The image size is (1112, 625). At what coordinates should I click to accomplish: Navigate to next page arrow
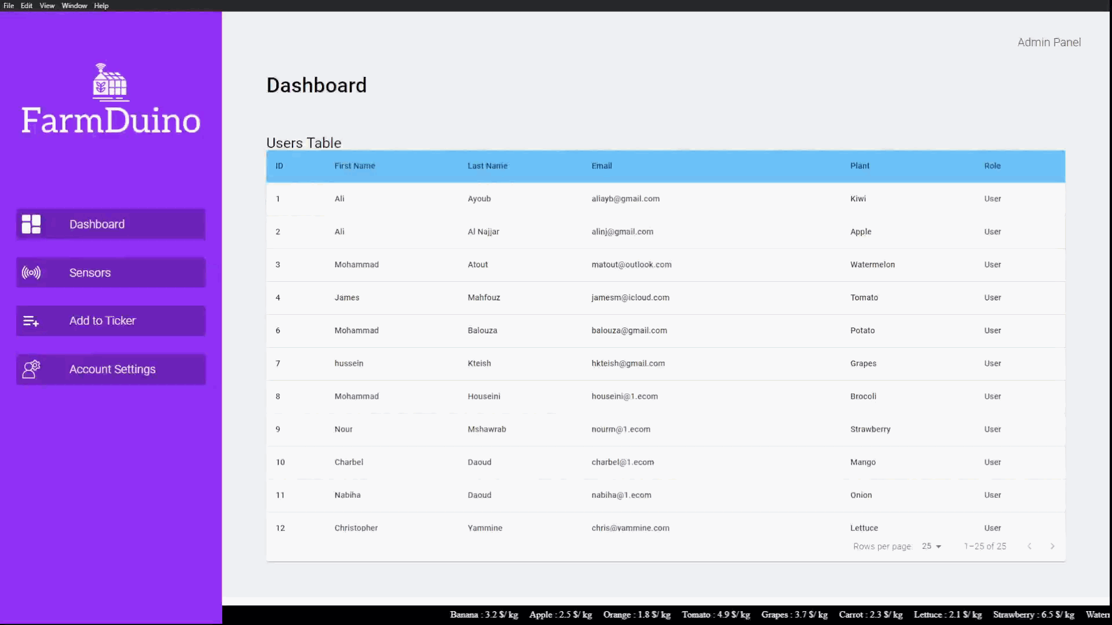tap(1052, 546)
